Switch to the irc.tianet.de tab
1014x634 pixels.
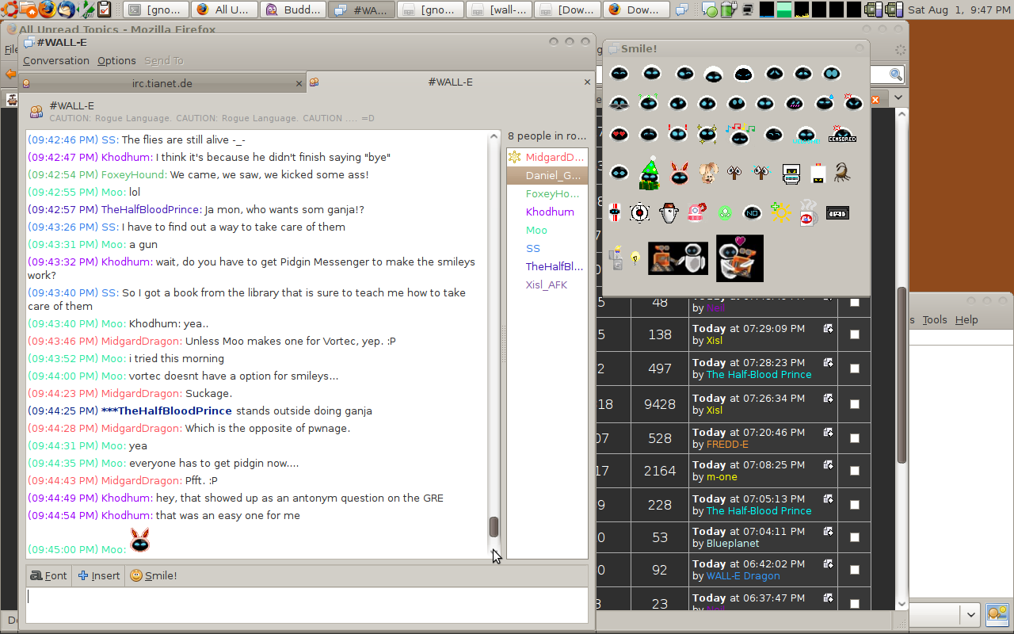(162, 82)
